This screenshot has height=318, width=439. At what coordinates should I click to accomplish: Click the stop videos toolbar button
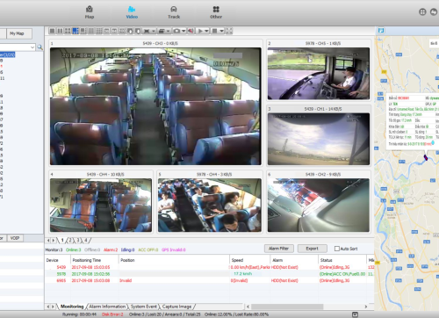(215, 31)
